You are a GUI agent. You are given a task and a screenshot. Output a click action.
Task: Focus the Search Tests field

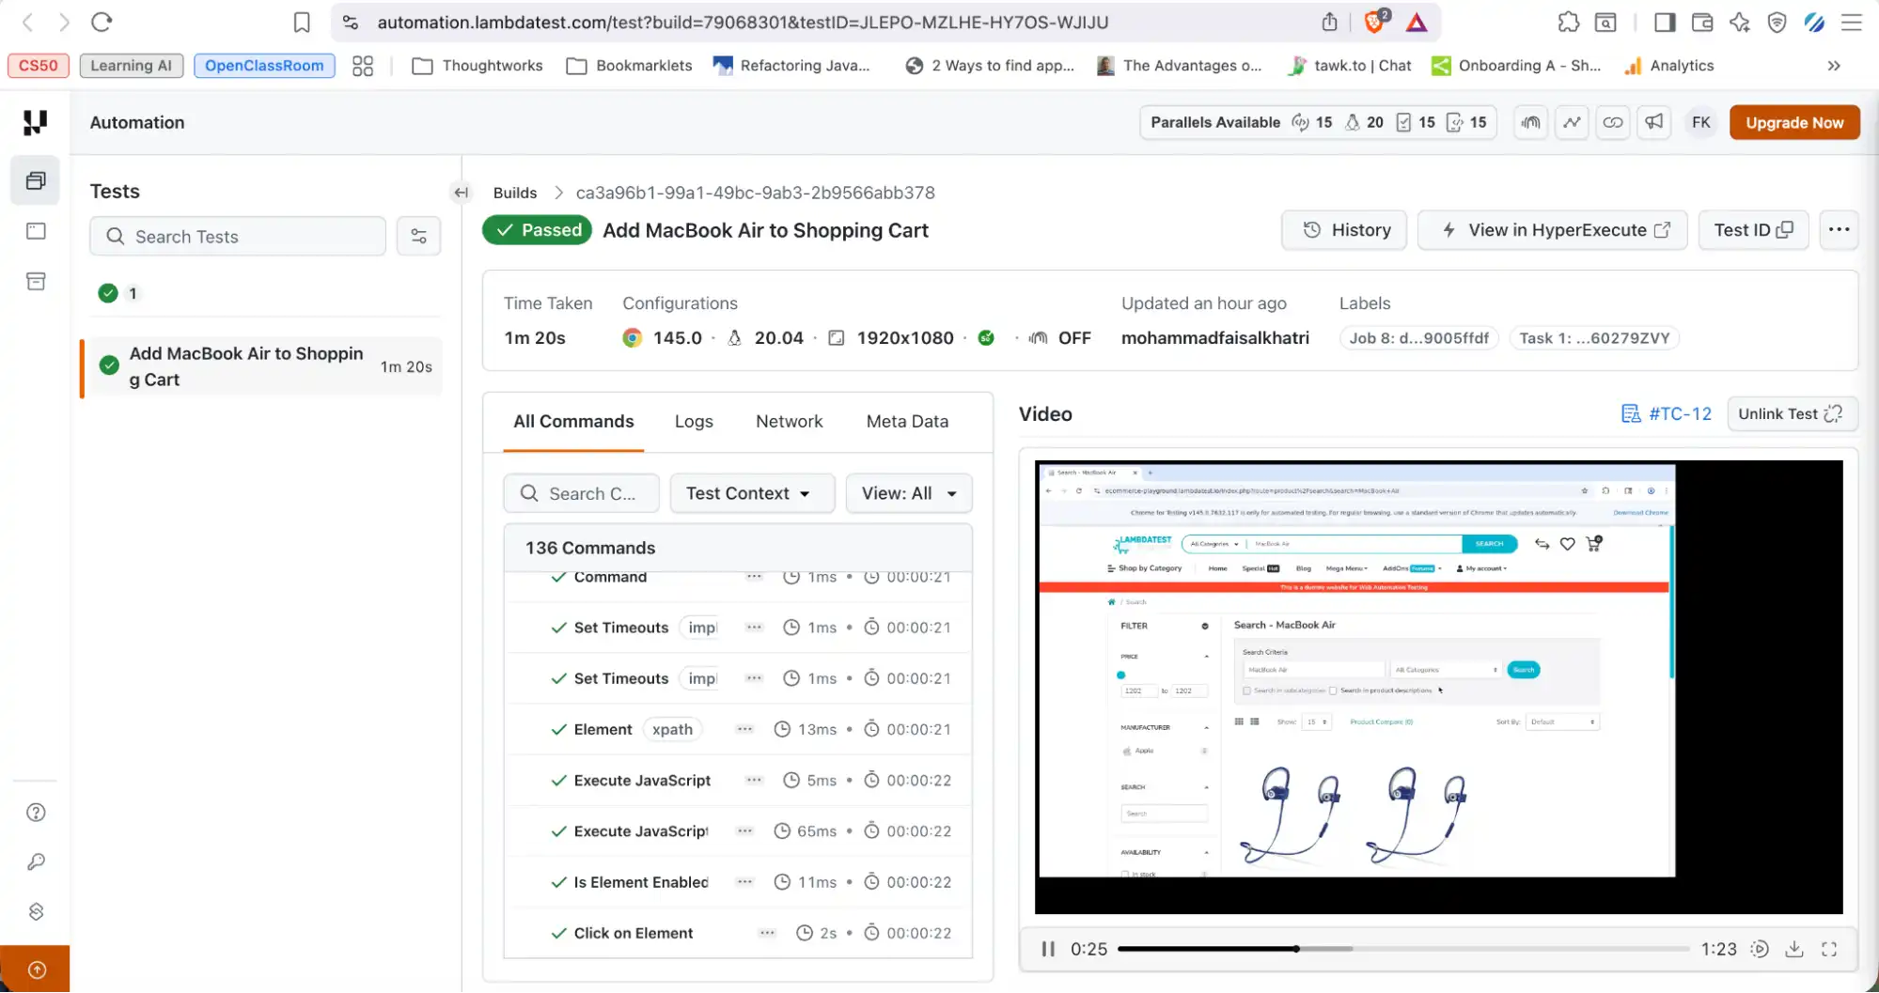238,237
